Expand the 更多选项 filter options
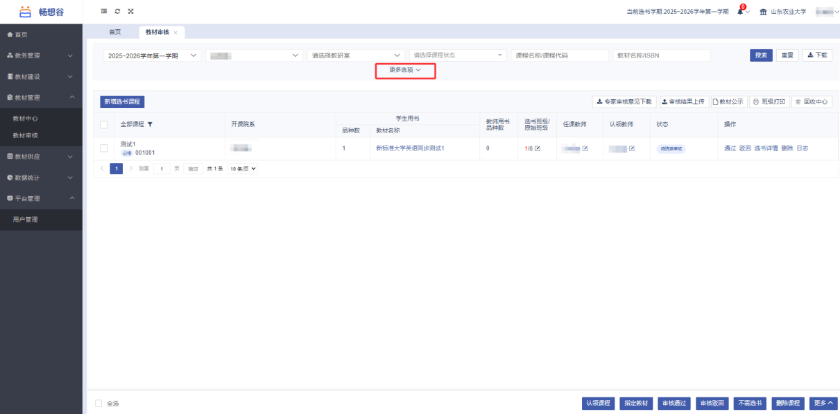 click(x=405, y=70)
